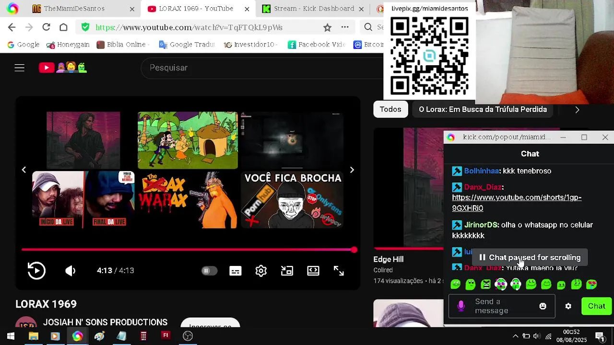Open the browser home page icon

click(63, 27)
